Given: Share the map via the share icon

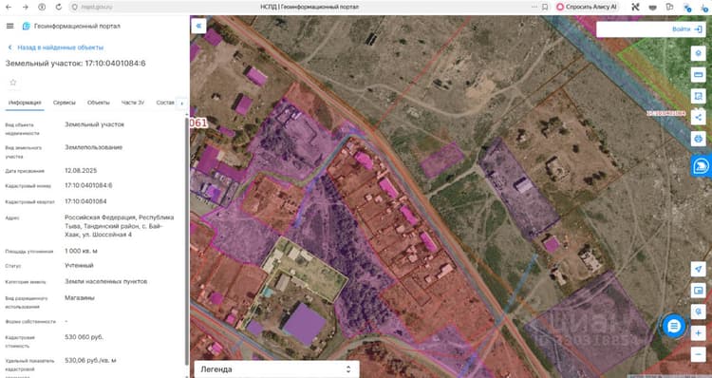Looking at the screenshot, I should pyautogui.click(x=698, y=117).
